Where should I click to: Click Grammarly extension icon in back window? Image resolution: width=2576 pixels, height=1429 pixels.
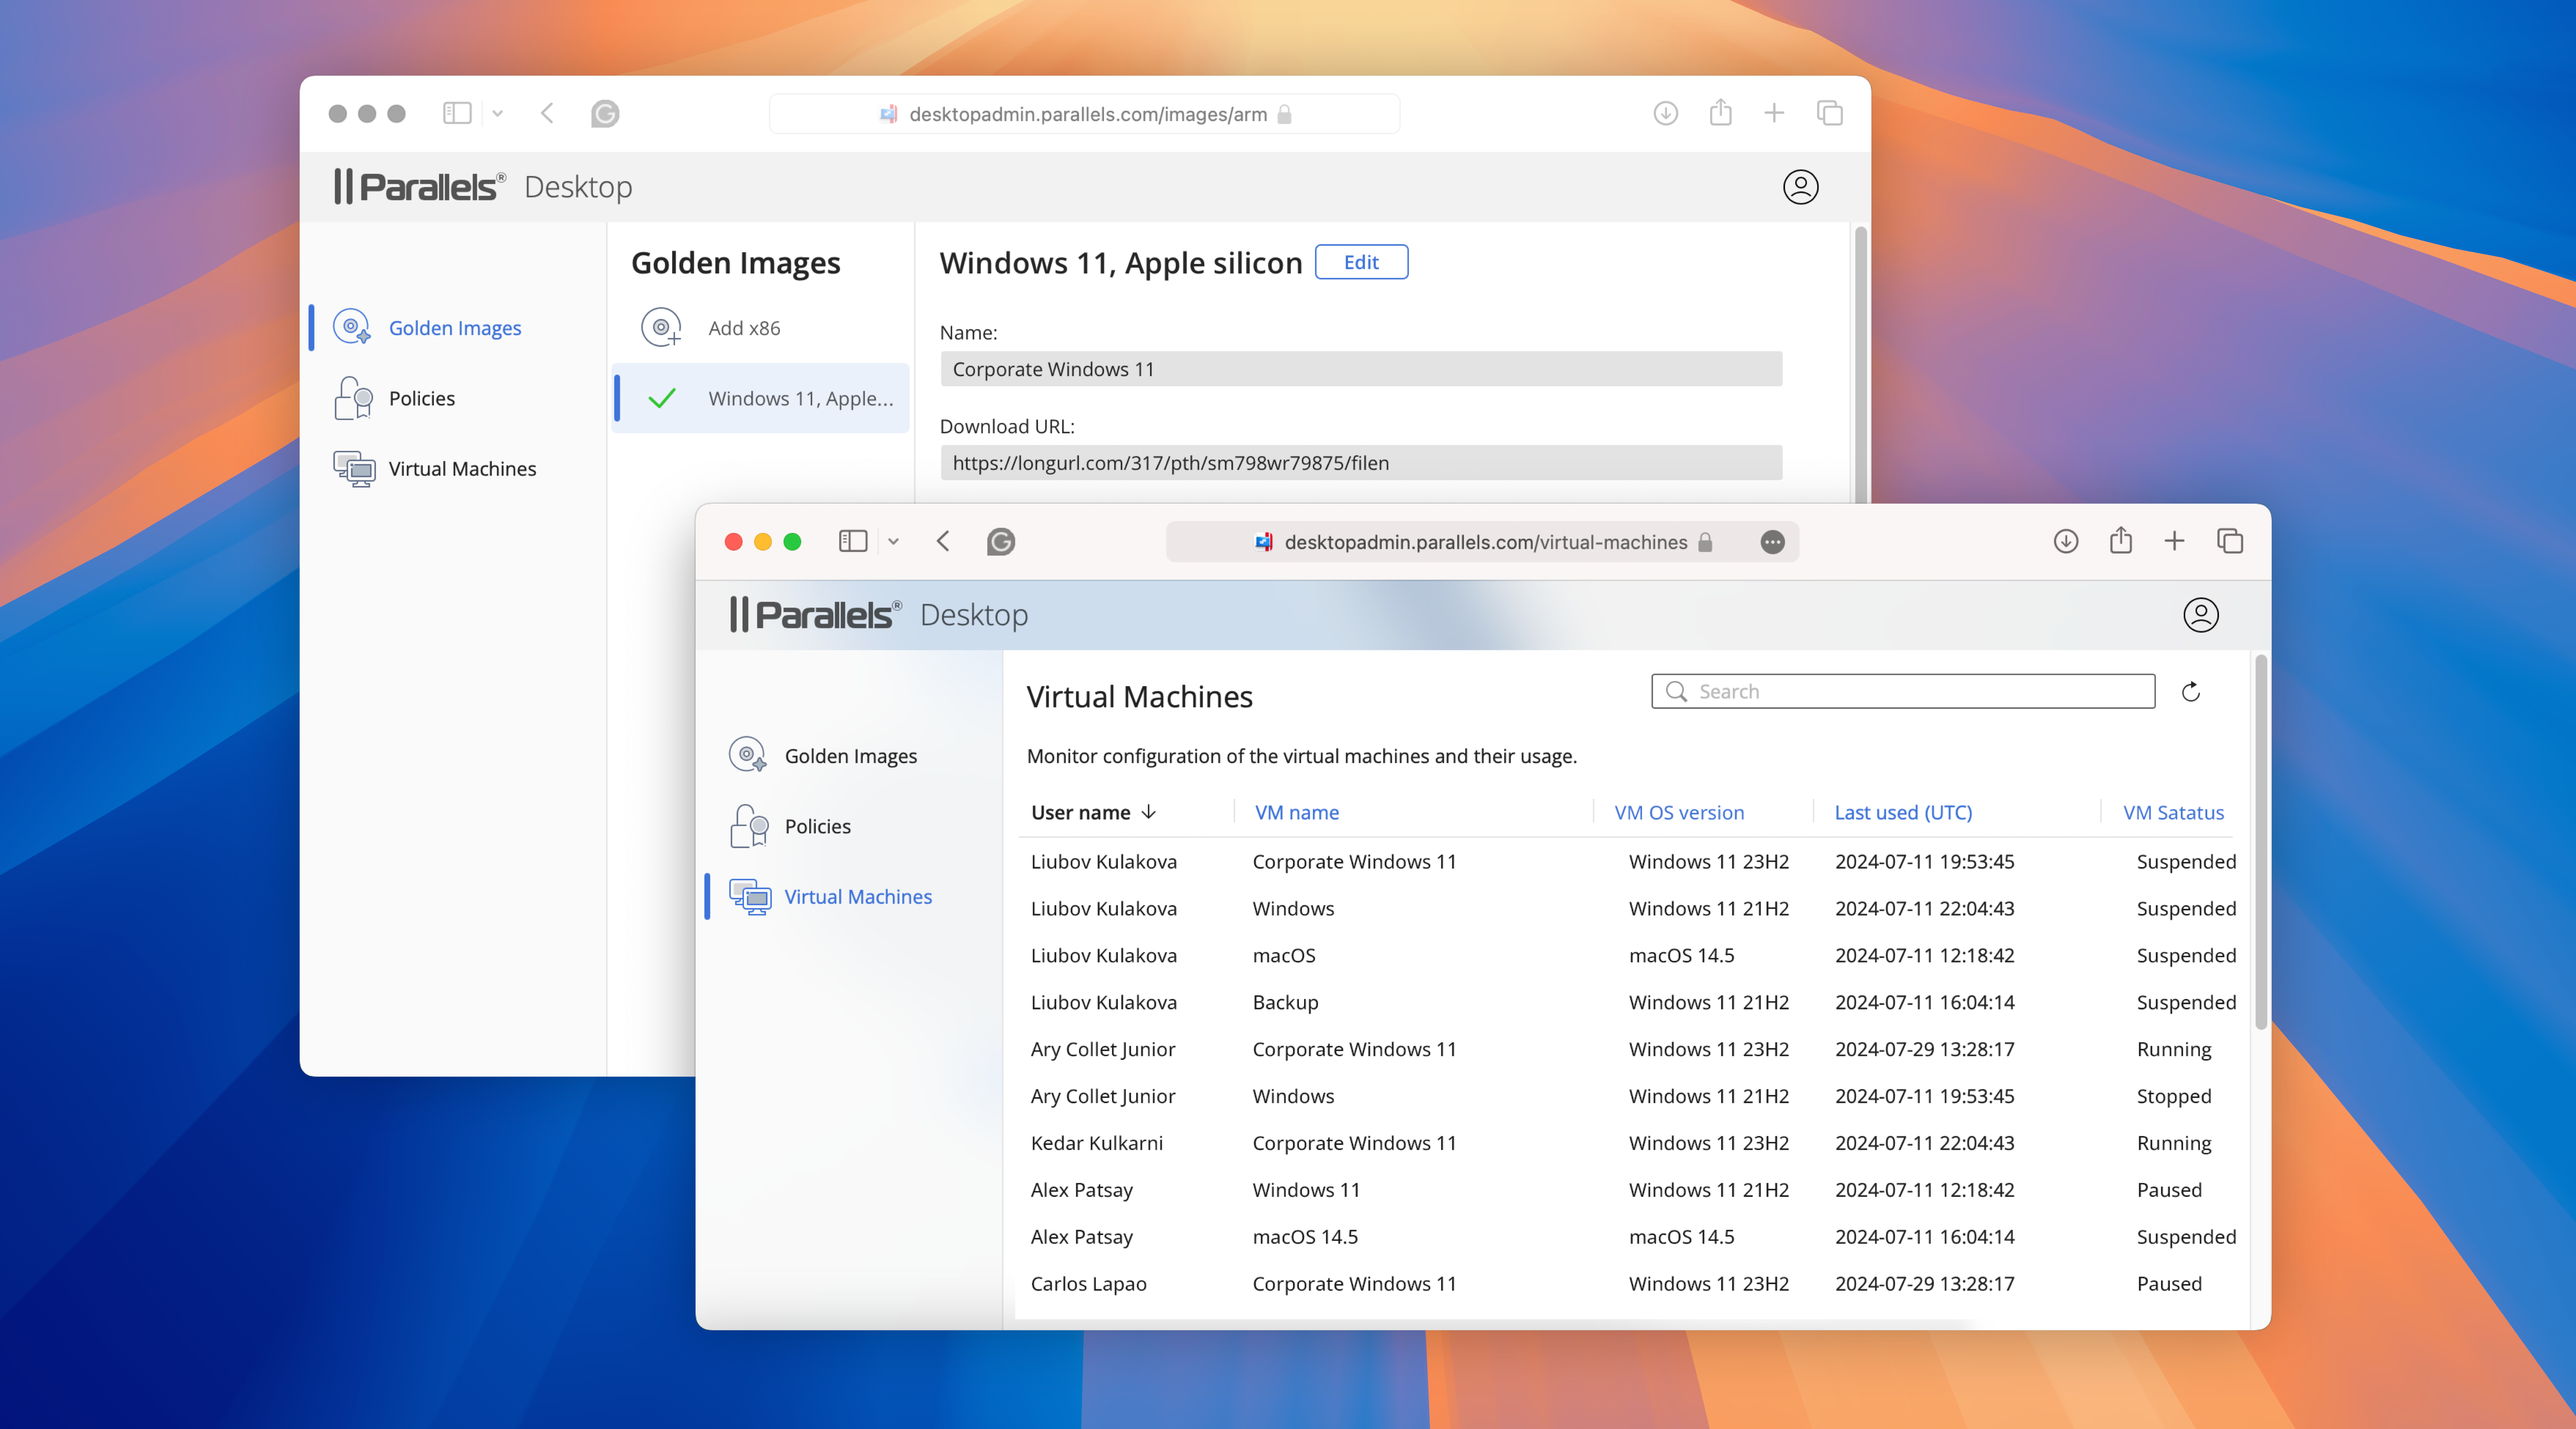605,113
